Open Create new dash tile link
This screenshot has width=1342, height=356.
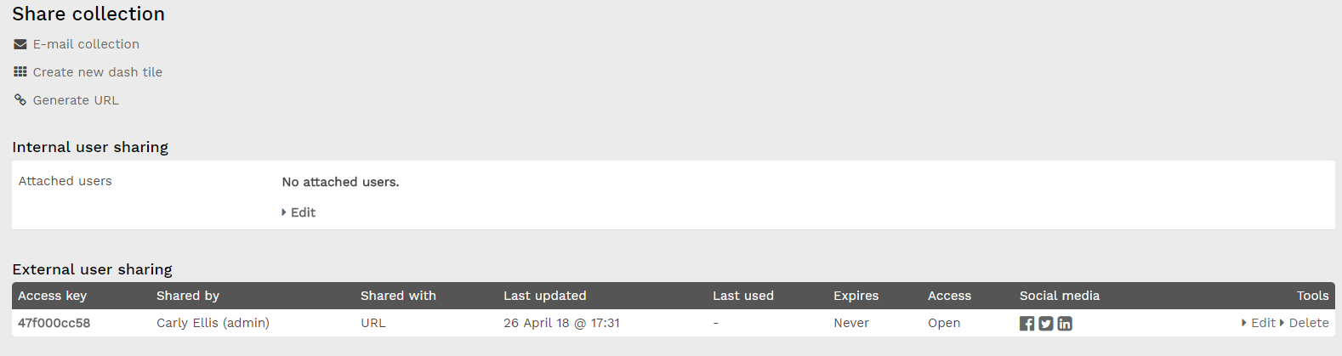[x=98, y=72]
